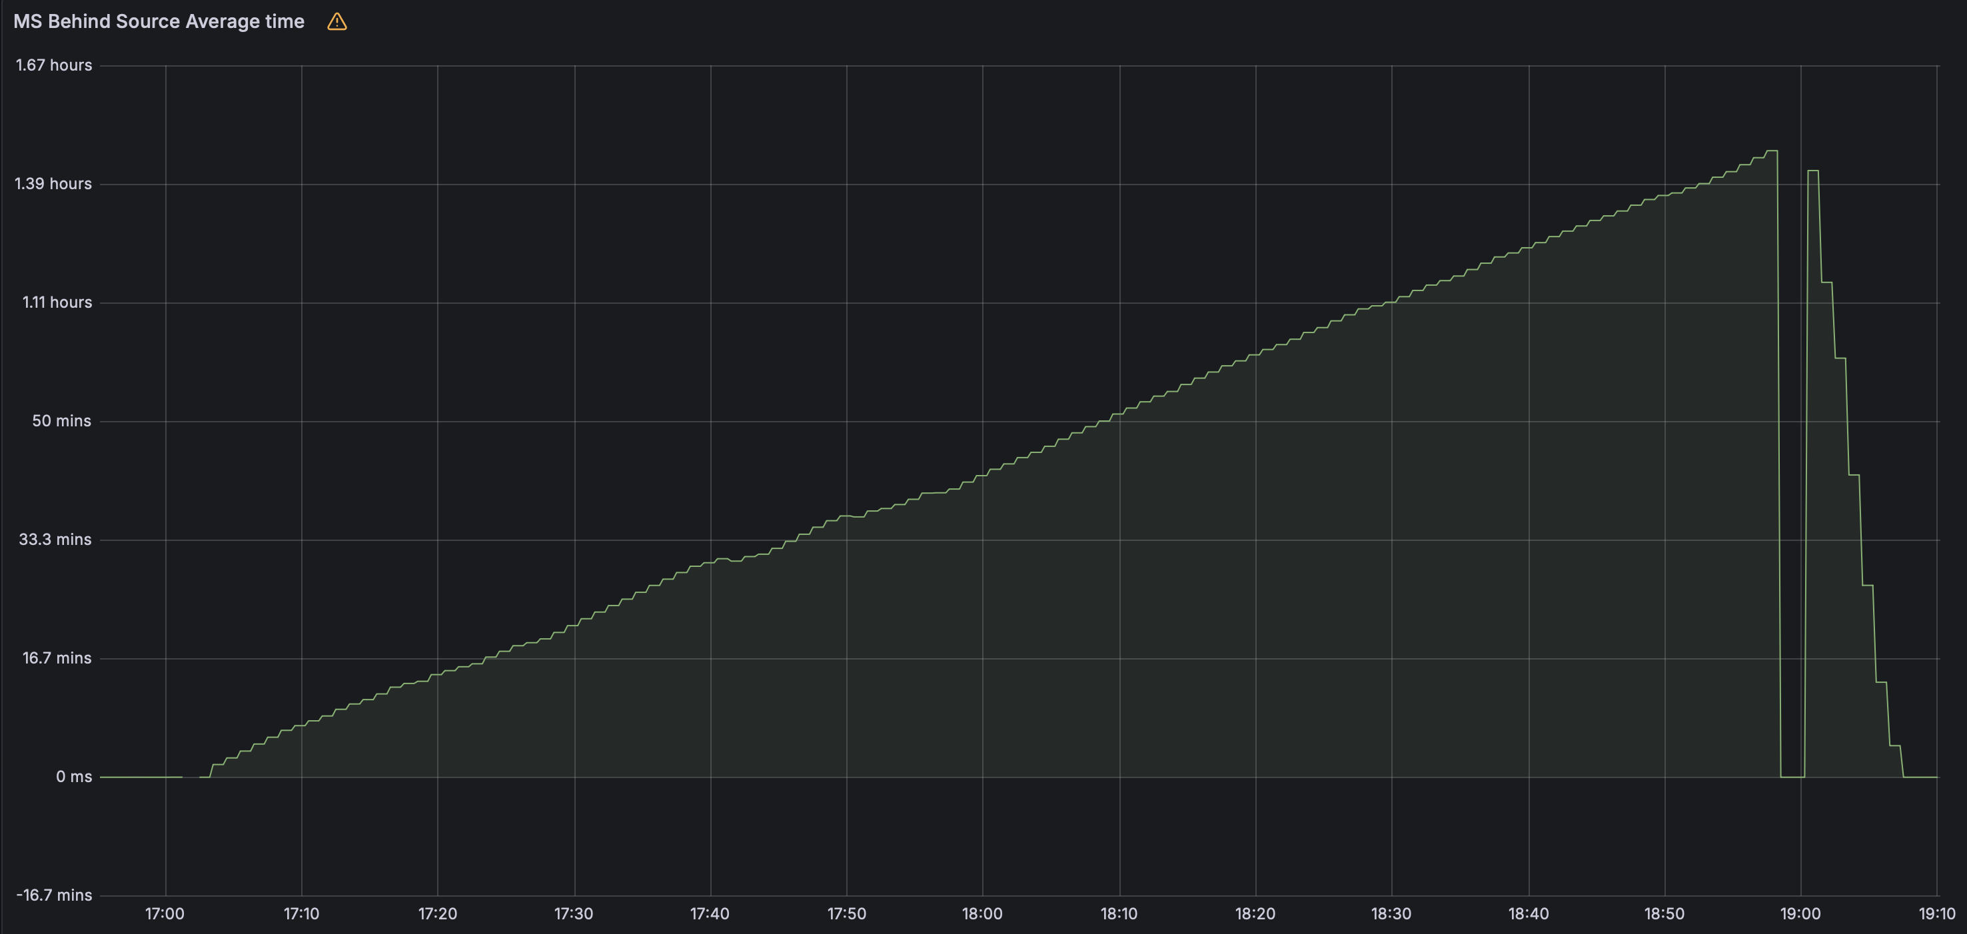The width and height of the screenshot is (1967, 934).
Task: Click the graph's highest peak before 19:00
Action: [1772, 151]
